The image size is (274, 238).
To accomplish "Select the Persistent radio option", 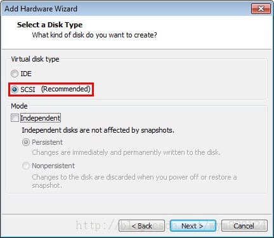I will click(26, 142).
